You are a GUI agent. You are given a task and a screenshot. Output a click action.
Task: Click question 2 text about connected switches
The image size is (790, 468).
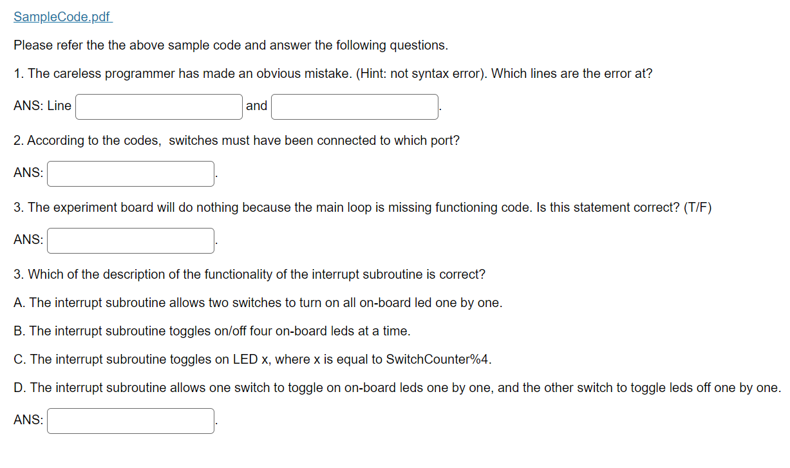point(236,140)
